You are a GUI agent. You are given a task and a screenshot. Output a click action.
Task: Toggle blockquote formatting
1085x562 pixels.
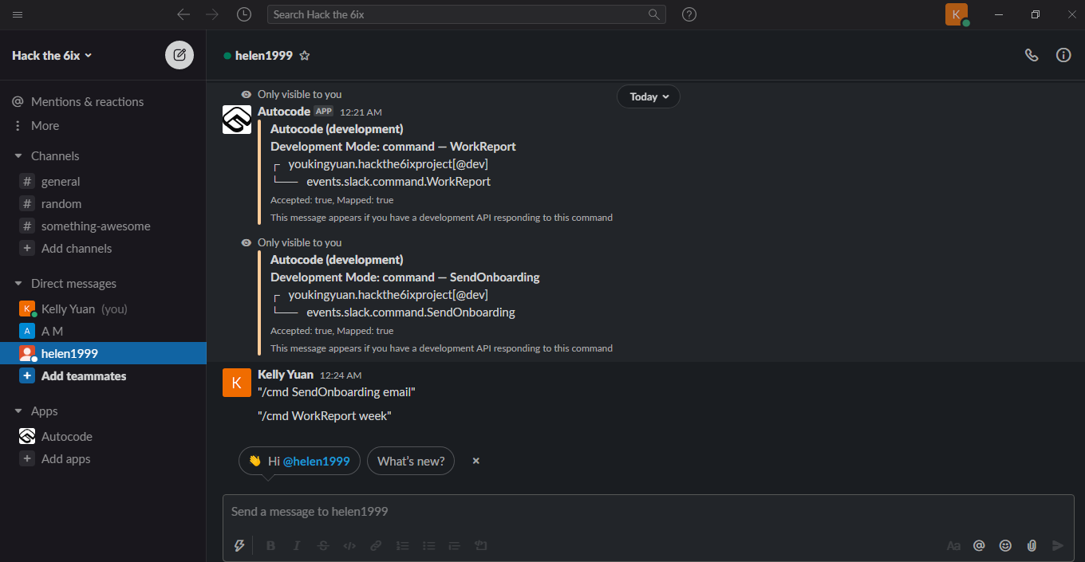pyautogui.click(x=454, y=545)
